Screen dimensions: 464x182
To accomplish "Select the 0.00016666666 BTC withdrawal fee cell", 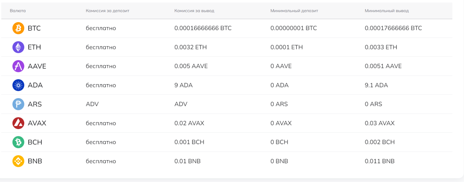I will (203, 28).
